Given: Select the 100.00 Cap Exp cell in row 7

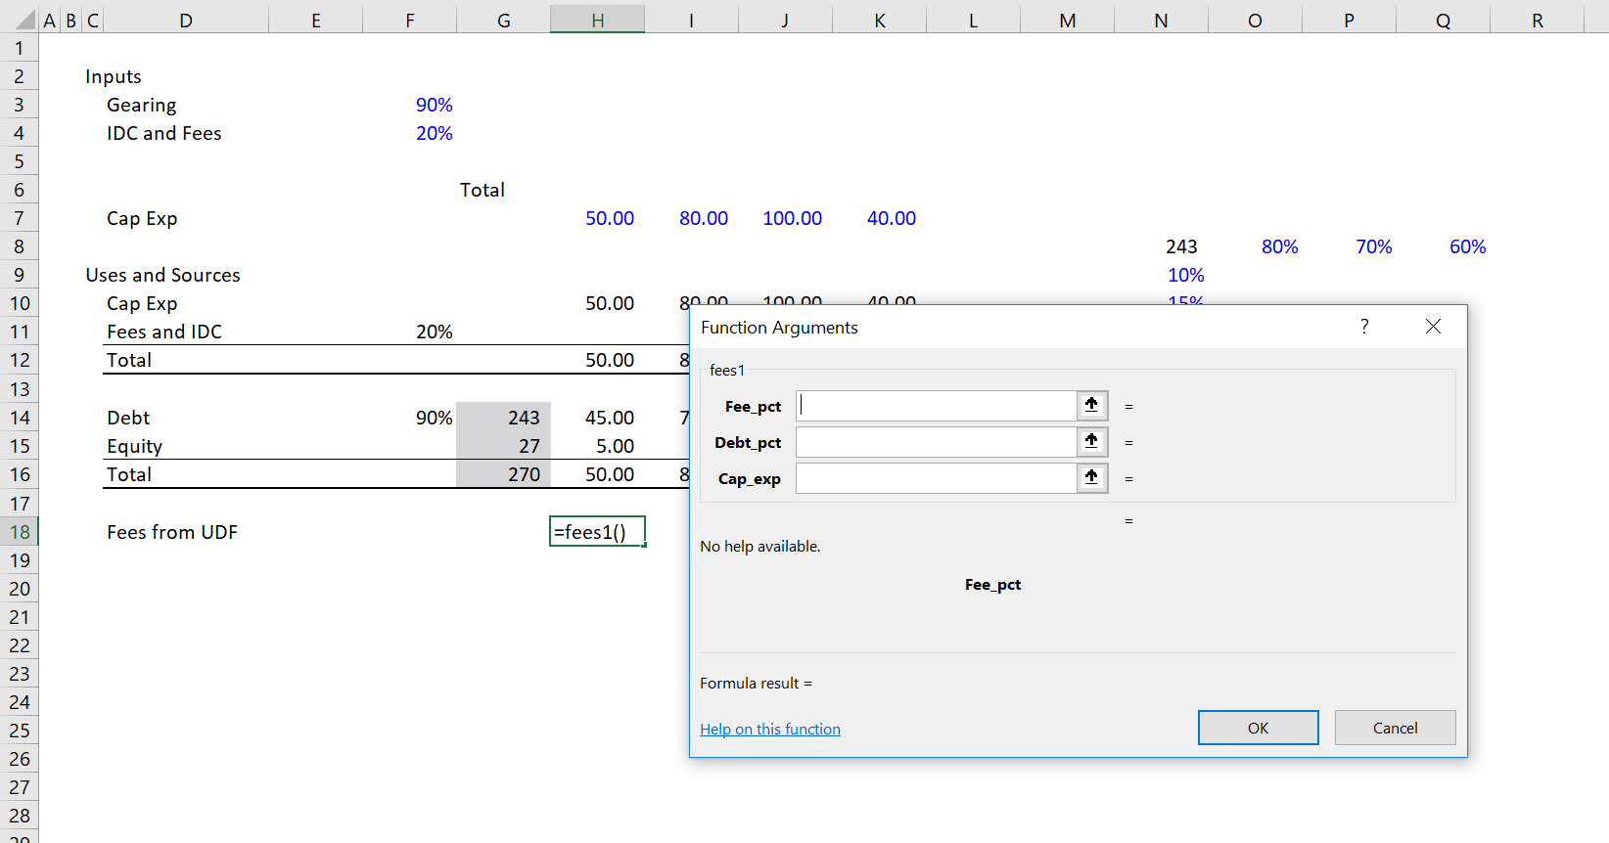Looking at the screenshot, I should 786,218.
